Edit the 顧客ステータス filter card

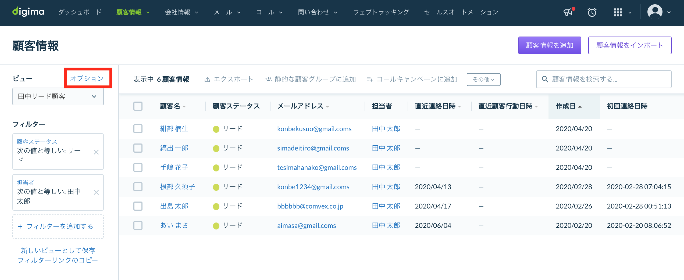(58, 152)
